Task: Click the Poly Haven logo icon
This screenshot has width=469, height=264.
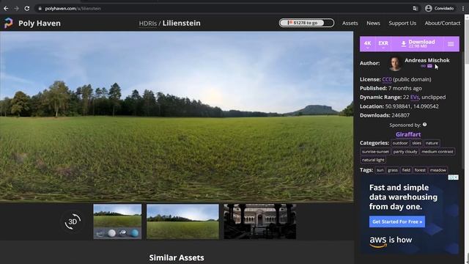Action: 8,23
